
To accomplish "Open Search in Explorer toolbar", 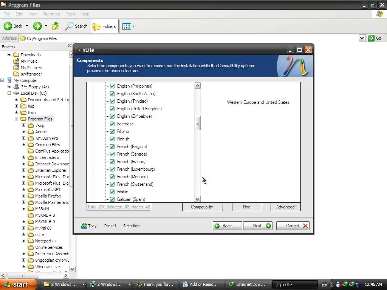I will 76,26.
